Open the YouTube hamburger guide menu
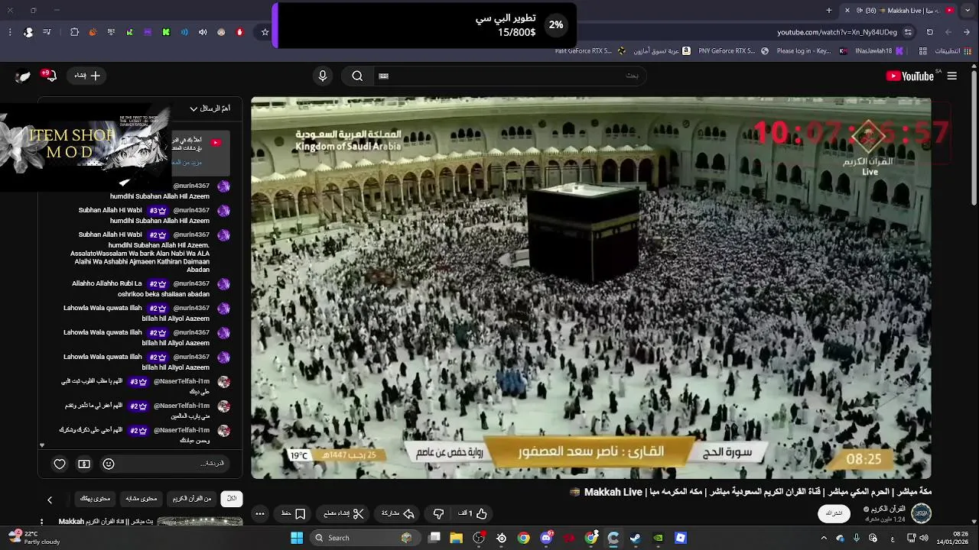 [951, 76]
